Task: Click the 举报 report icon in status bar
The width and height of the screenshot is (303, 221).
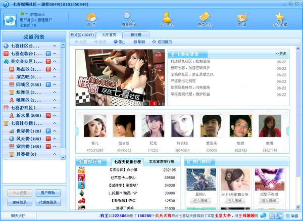Action: click(292, 215)
